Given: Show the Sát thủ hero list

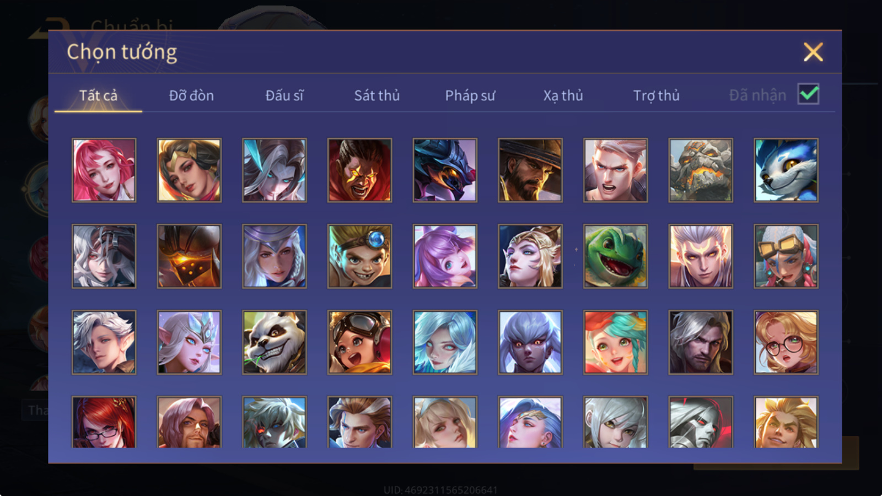Looking at the screenshot, I should click(377, 95).
